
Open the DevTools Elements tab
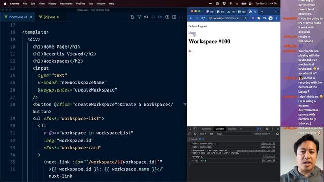click(x=207, y=129)
